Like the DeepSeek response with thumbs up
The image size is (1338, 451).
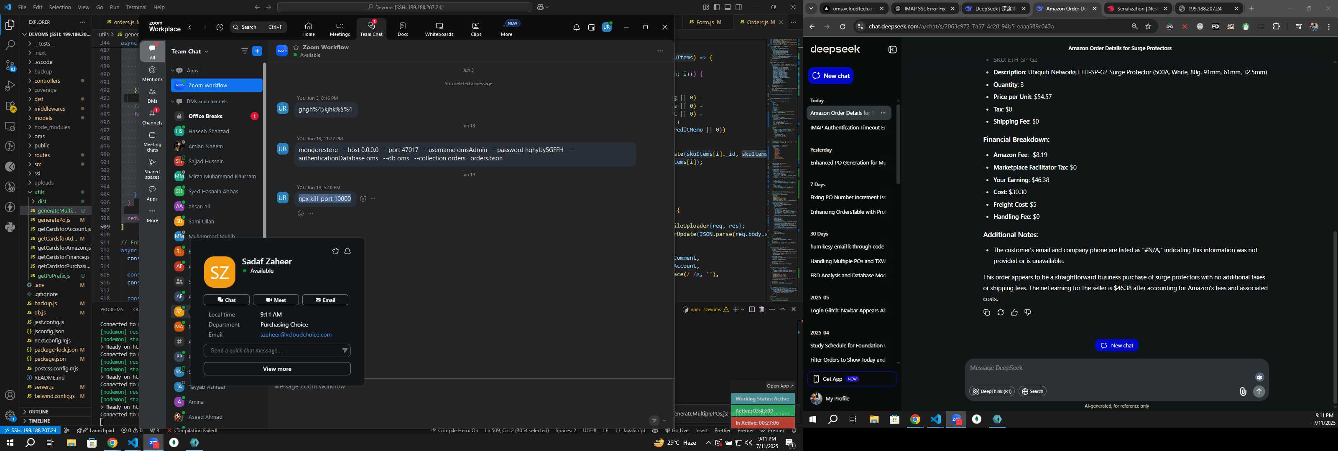pyautogui.click(x=1014, y=312)
